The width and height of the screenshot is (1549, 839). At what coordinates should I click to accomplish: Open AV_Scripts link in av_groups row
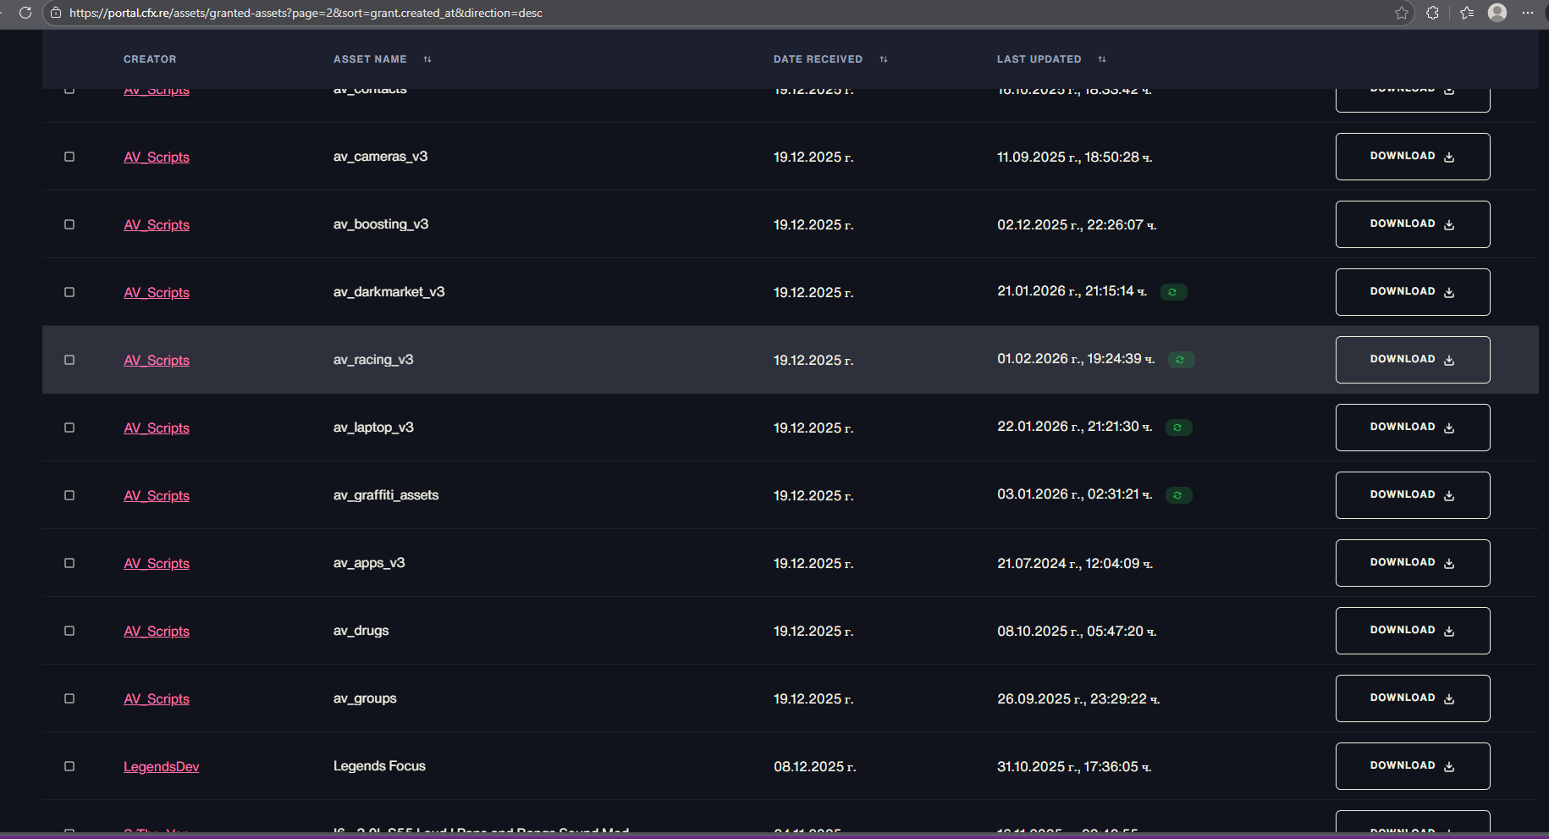click(157, 699)
